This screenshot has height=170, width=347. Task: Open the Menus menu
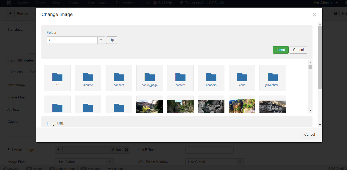(58, 3)
